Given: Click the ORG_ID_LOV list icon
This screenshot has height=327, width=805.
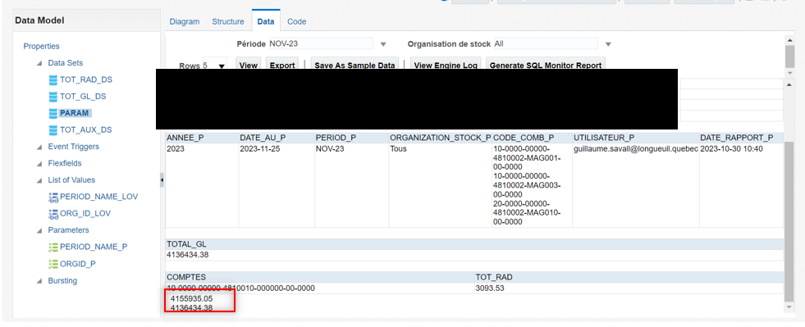Looking at the screenshot, I should 53,214.
